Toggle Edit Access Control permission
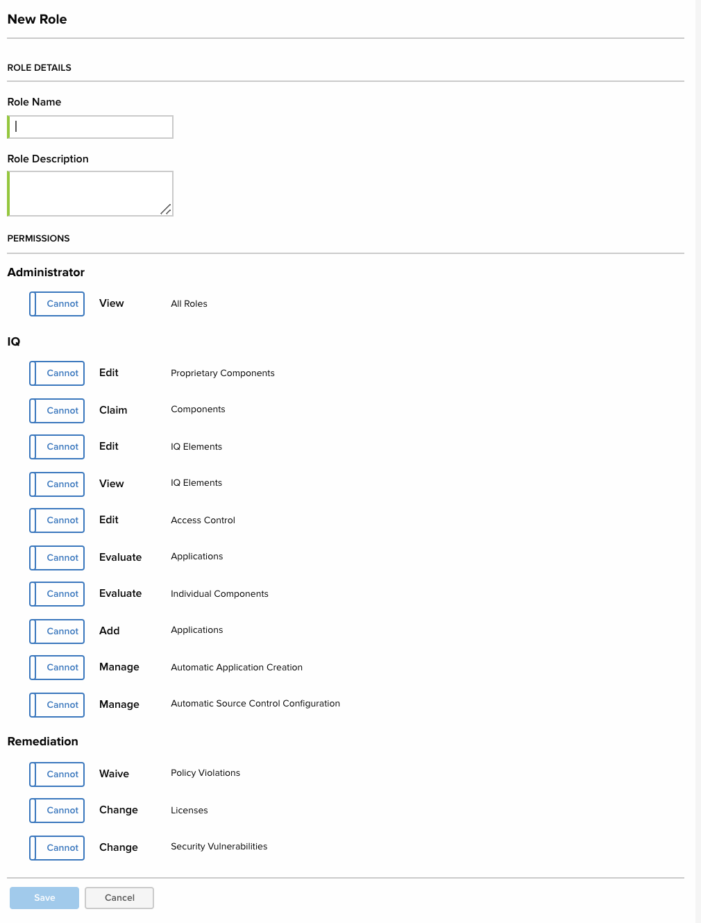This screenshot has width=701, height=923. tap(57, 520)
